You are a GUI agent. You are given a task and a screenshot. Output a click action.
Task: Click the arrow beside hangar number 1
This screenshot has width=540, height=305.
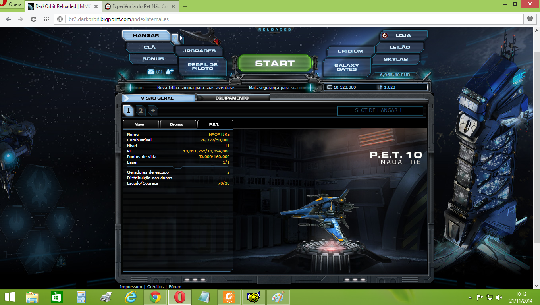pos(181,38)
